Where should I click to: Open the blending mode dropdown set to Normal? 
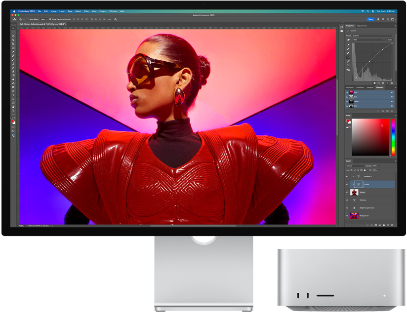coord(356,166)
